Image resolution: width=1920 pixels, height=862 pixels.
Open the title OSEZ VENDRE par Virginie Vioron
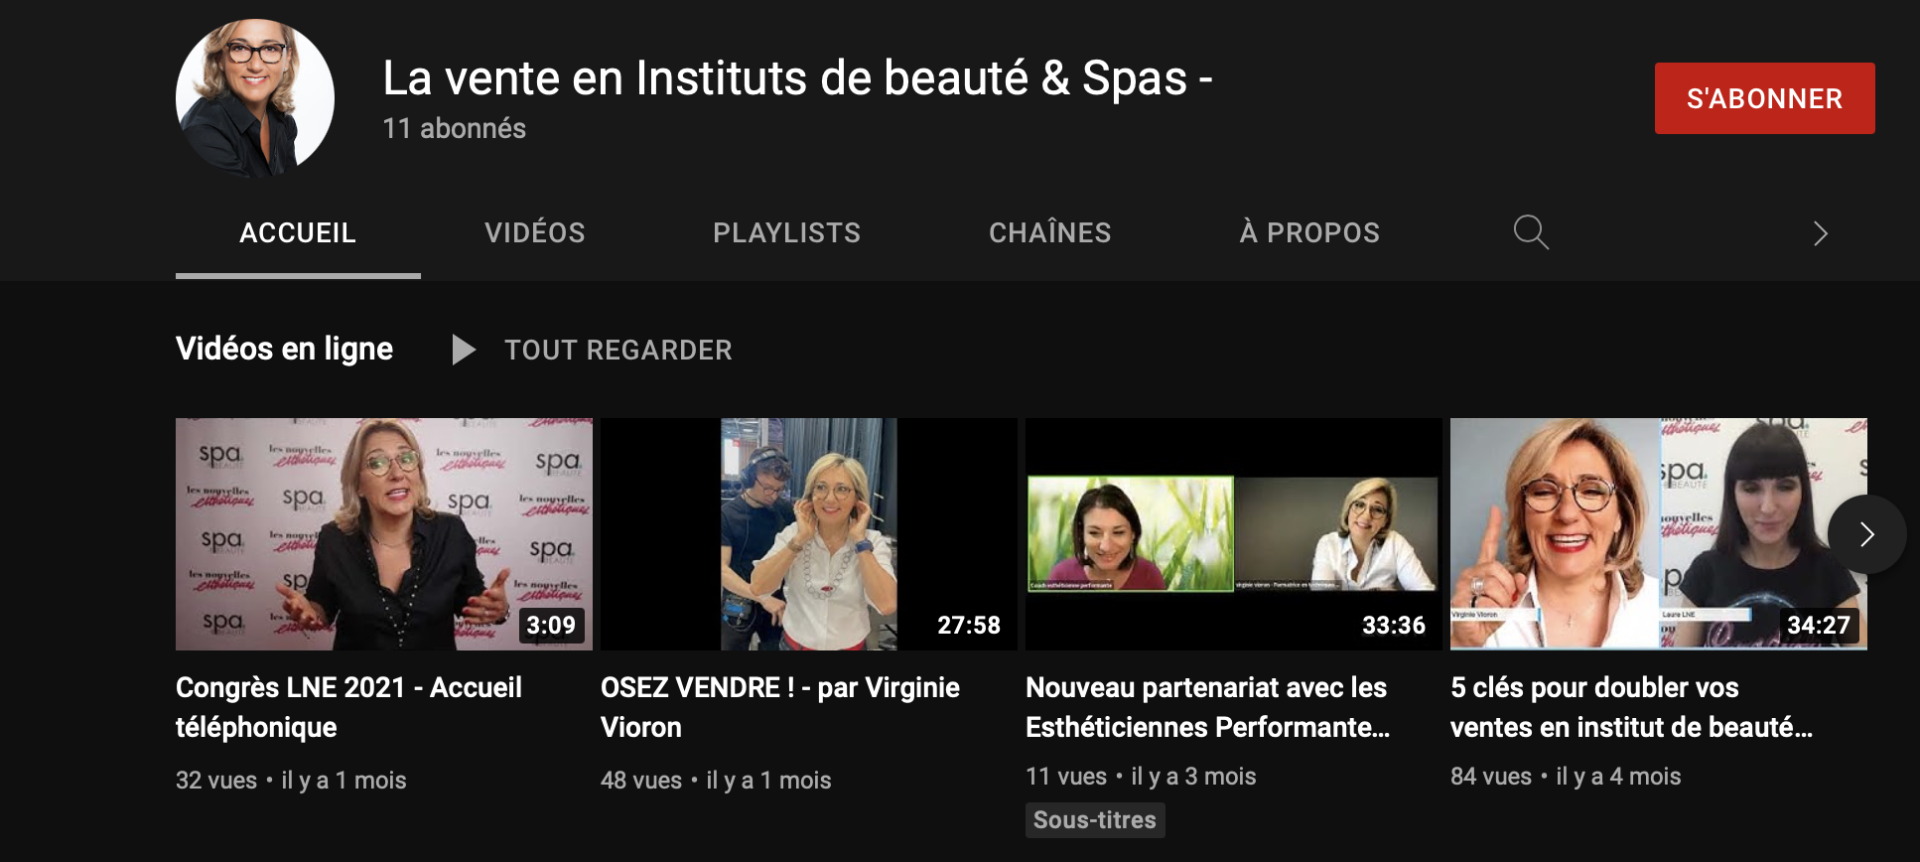[x=780, y=707]
